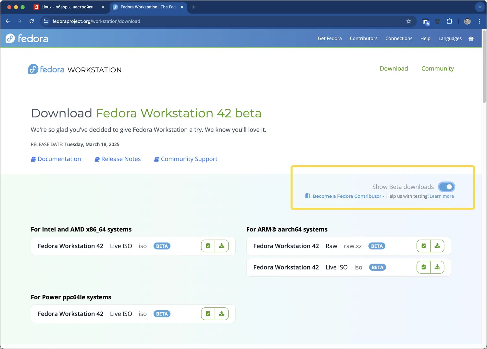Click the verify checksum icon for x86_64 Live ISO
Screen dimensions: 487x349
click(208, 246)
